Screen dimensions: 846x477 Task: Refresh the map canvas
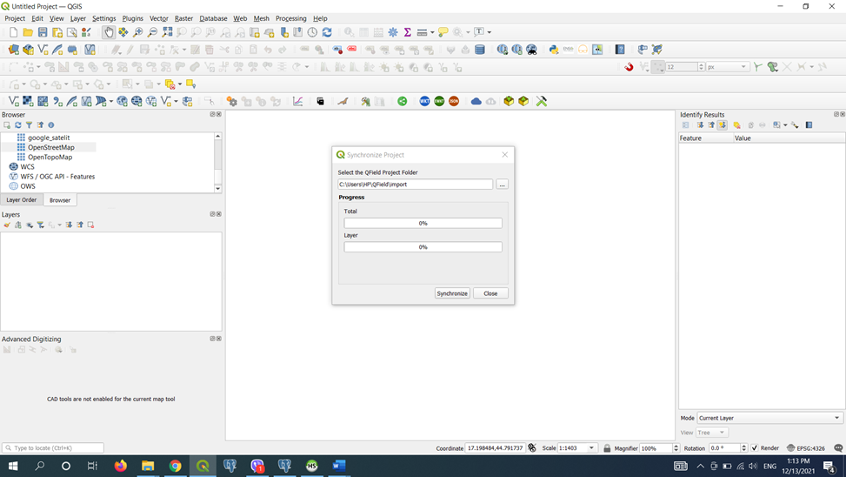pos(327,32)
